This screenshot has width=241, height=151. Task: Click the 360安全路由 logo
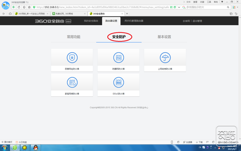click(x=50, y=21)
